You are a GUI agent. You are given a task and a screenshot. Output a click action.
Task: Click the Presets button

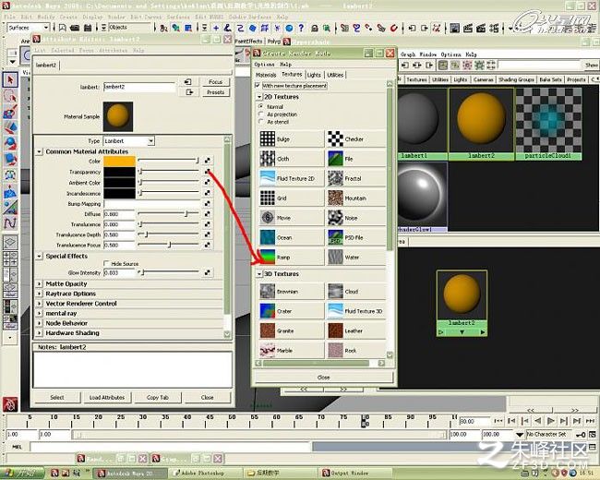pos(215,92)
